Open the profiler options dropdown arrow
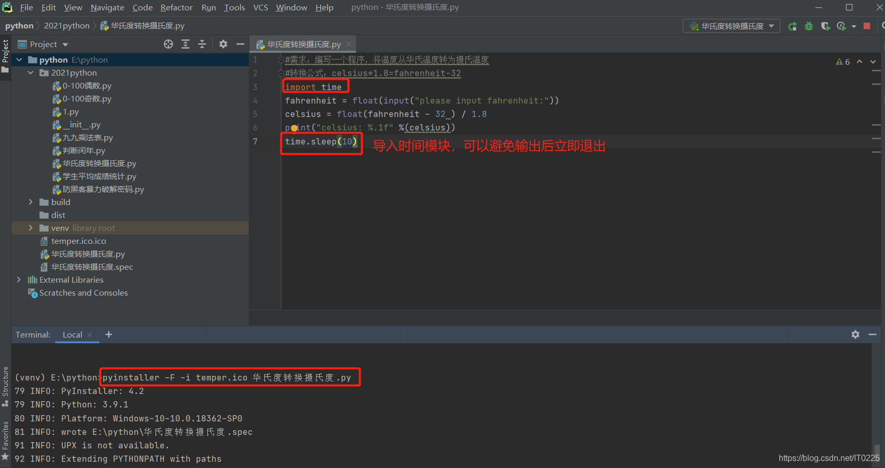Image resolution: width=885 pixels, height=468 pixels. [853, 26]
